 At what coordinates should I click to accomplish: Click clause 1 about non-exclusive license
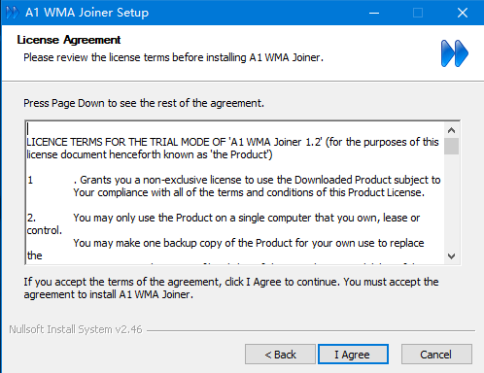[233, 186]
